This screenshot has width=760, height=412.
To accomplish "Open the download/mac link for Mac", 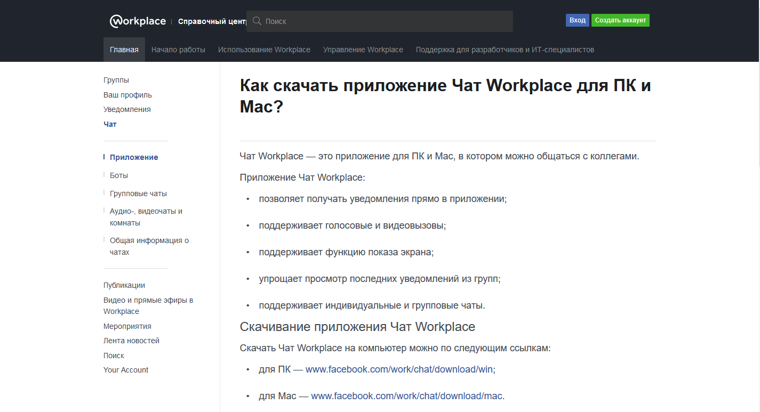I will pos(407,396).
